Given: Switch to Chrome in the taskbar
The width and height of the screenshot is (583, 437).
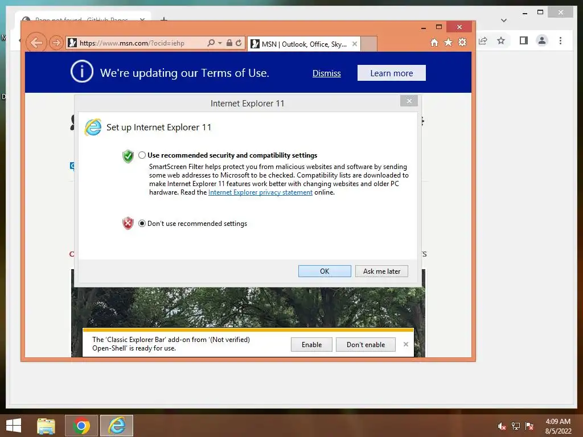Looking at the screenshot, I should click(x=81, y=426).
